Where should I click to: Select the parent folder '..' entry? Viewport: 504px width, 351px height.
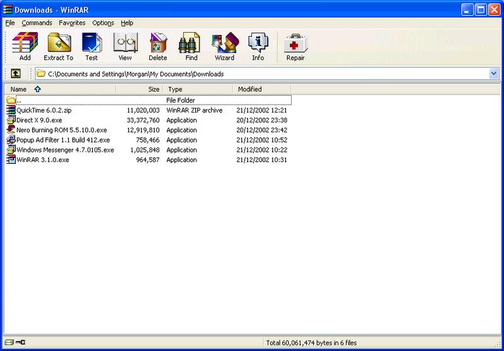coord(19,100)
